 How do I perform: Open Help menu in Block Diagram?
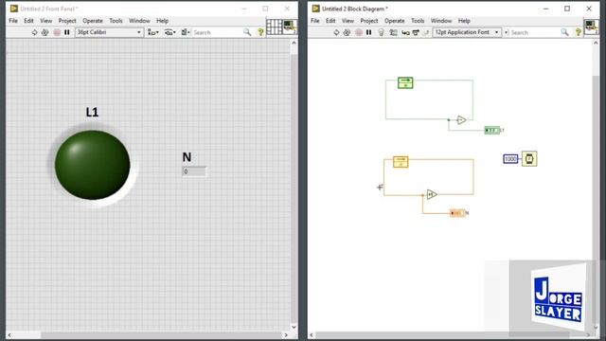click(464, 21)
